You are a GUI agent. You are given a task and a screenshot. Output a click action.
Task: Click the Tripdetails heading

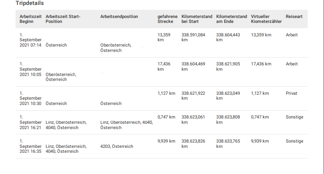pyautogui.click(x=29, y=3)
